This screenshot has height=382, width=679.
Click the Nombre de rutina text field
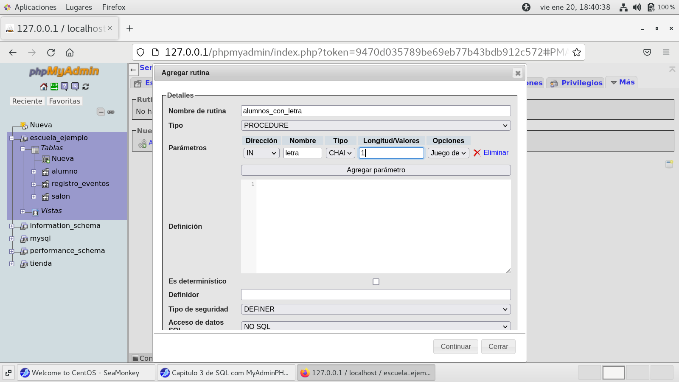(x=376, y=111)
